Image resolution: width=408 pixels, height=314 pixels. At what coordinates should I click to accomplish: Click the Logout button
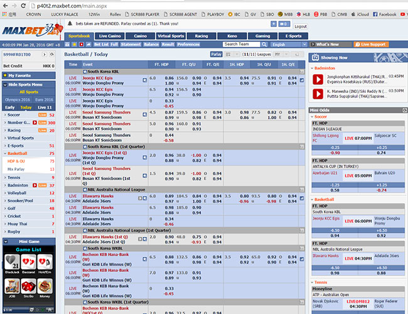pyautogui.click(x=301, y=26)
